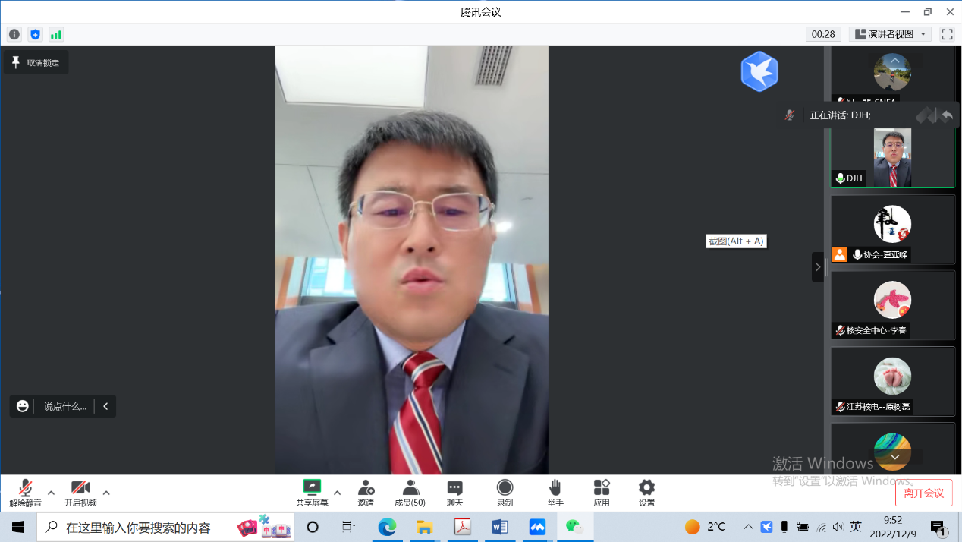Start 录制 recording
The width and height of the screenshot is (962, 542).
(505, 492)
